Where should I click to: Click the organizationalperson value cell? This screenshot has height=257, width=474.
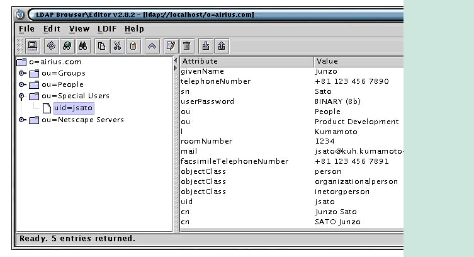[x=356, y=181]
